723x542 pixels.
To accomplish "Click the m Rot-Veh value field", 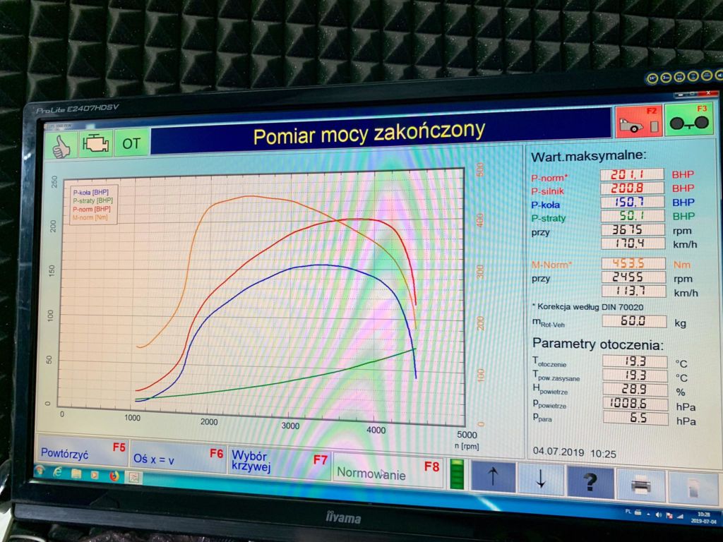I will pyautogui.click(x=633, y=321).
